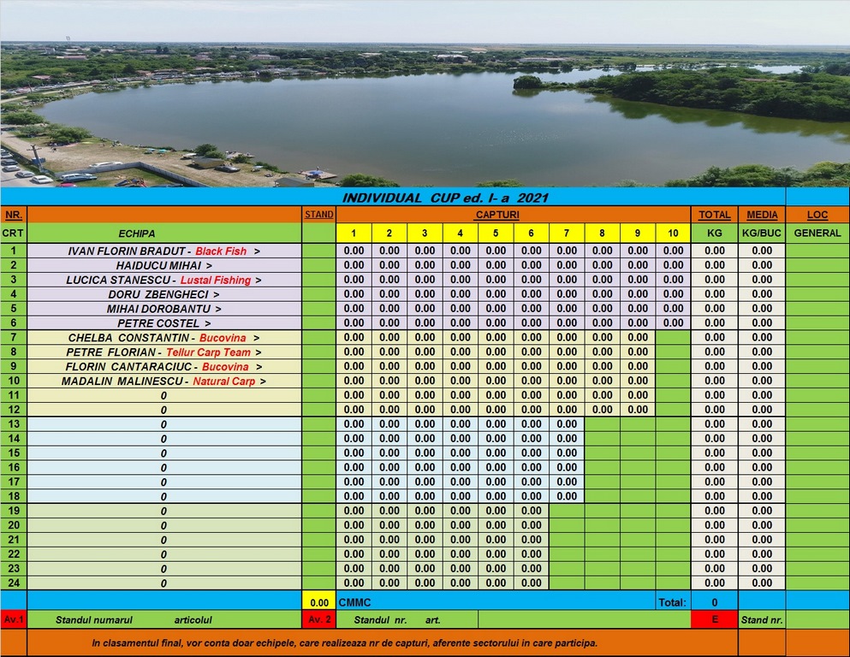Select the yellow capture column 10 header
Image resolution: width=850 pixels, height=657 pixels.
click(673, 233)
